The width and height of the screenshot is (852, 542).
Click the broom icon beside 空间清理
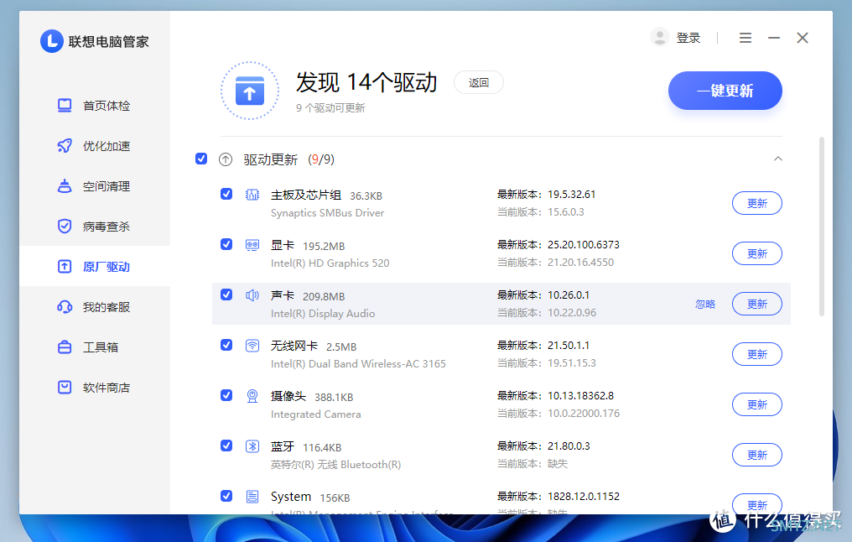[x=65, y=186]
